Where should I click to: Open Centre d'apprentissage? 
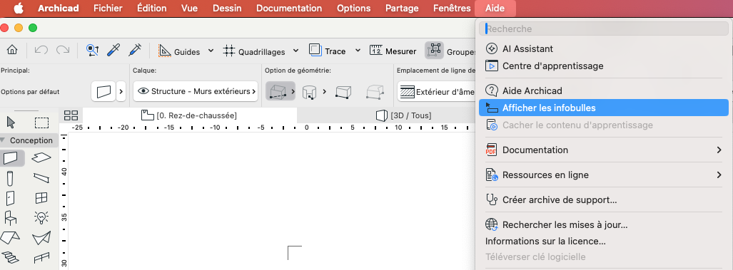[x=604, y=66]
